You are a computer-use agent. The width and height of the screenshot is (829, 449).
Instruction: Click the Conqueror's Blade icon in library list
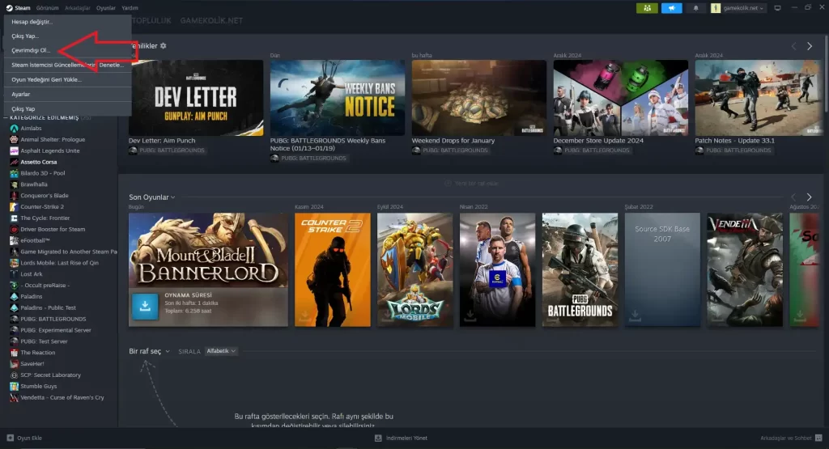point(15,196)
